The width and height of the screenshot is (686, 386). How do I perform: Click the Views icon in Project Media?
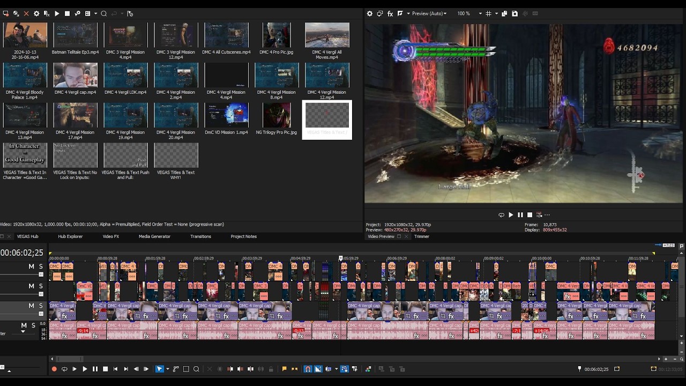coord(88,13)
